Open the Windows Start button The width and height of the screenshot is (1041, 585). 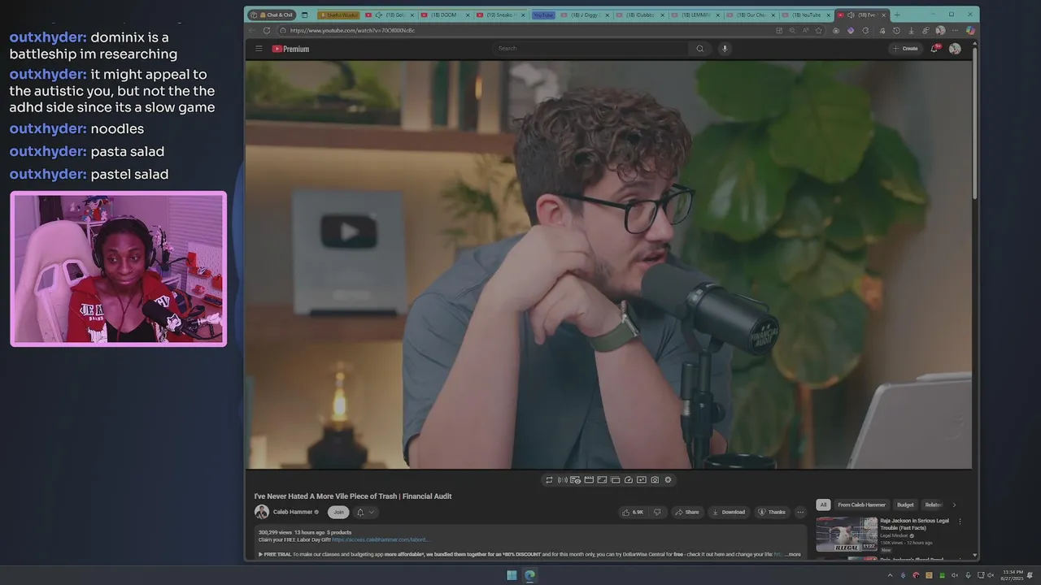pyautogui.click(x=512, y=575)
